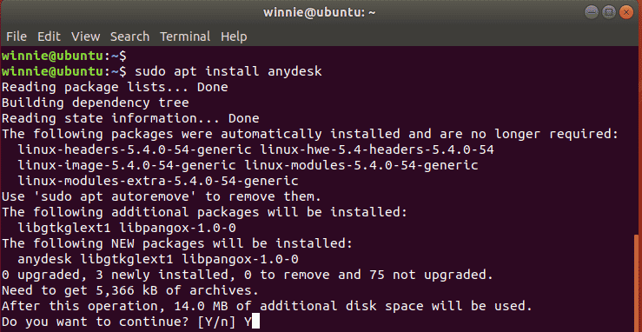Click the 'anydesk libgtkglext1 libpangox-1.0-0' package line
Viewport: 642px width, 332px height.
click(x=158, y=259)
